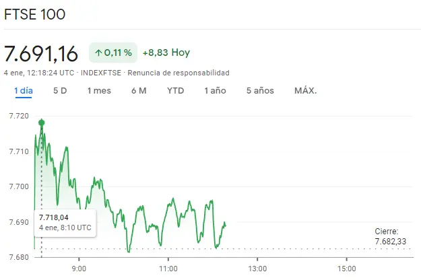Click the INDEXFTSE exchange label
421x280 pixels.
(x=101, y=73)
